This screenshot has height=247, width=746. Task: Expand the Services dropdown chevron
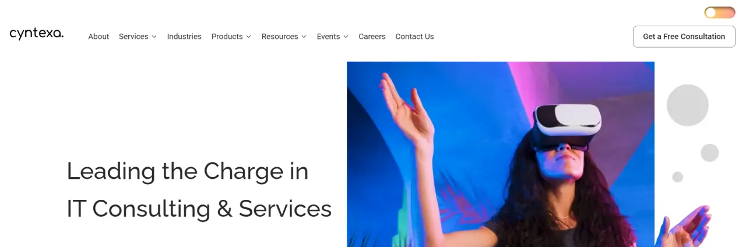[x=154, y=37]
